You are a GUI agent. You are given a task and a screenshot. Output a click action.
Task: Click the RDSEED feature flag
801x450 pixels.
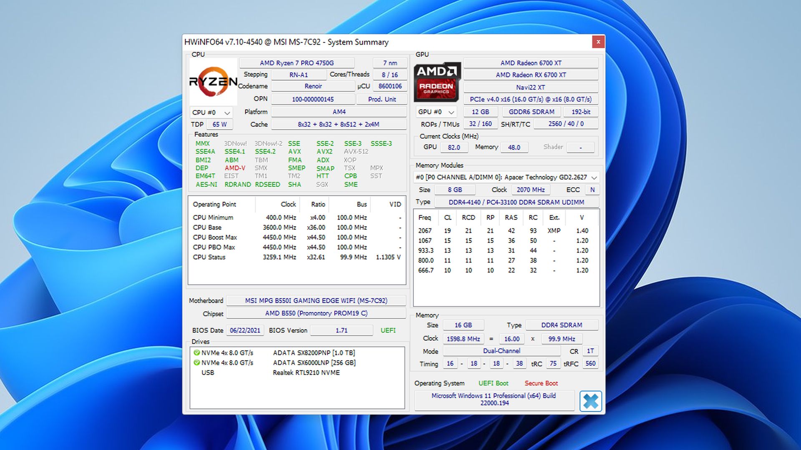pos(267,184)
